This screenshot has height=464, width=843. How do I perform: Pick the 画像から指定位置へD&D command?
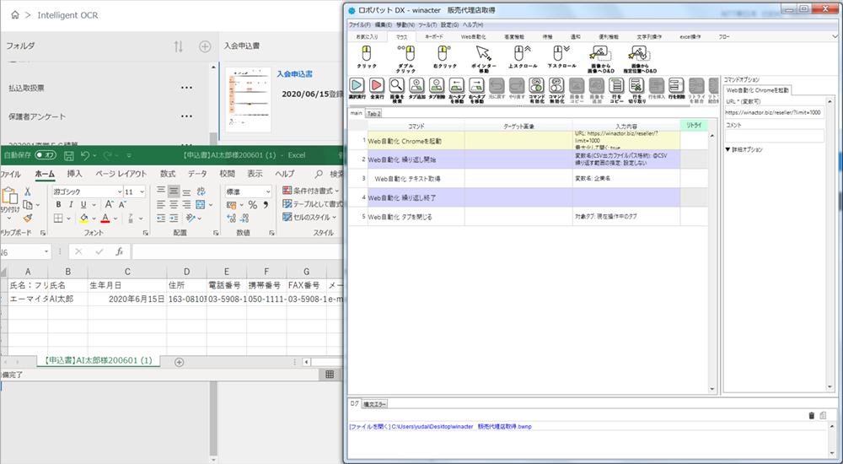[x=639, y=59]
